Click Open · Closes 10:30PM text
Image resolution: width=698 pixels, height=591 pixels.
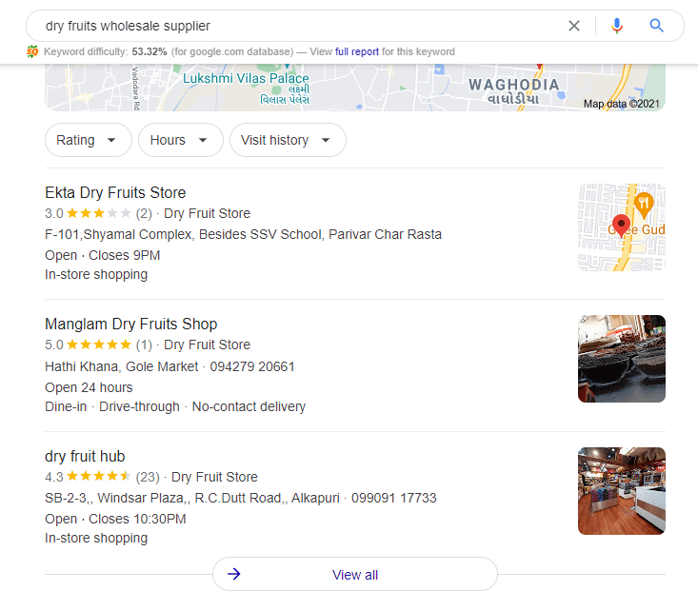(x=115, y=519)
